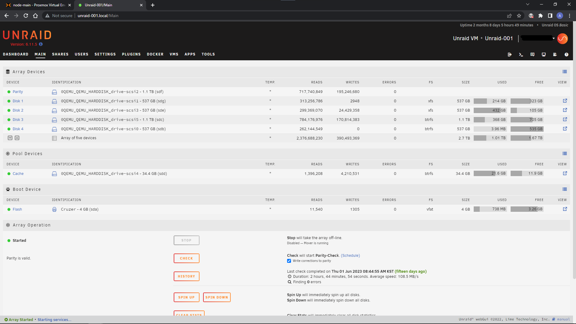The width and height of the screenshot is (576, 324).
Task: Open the Apps menu
Action: [x=190, y=54]
